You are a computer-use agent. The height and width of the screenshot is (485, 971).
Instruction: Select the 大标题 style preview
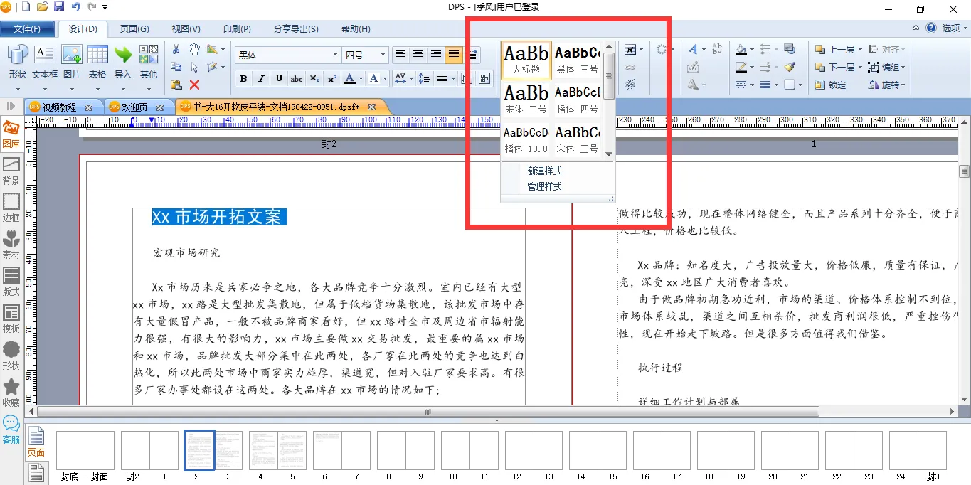[x=526, y=59]
